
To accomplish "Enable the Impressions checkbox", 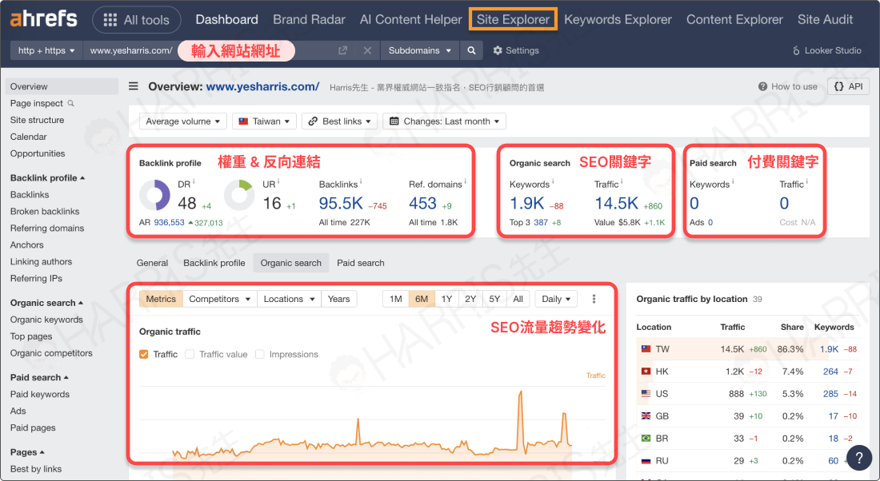I will [x=260, y=354].
